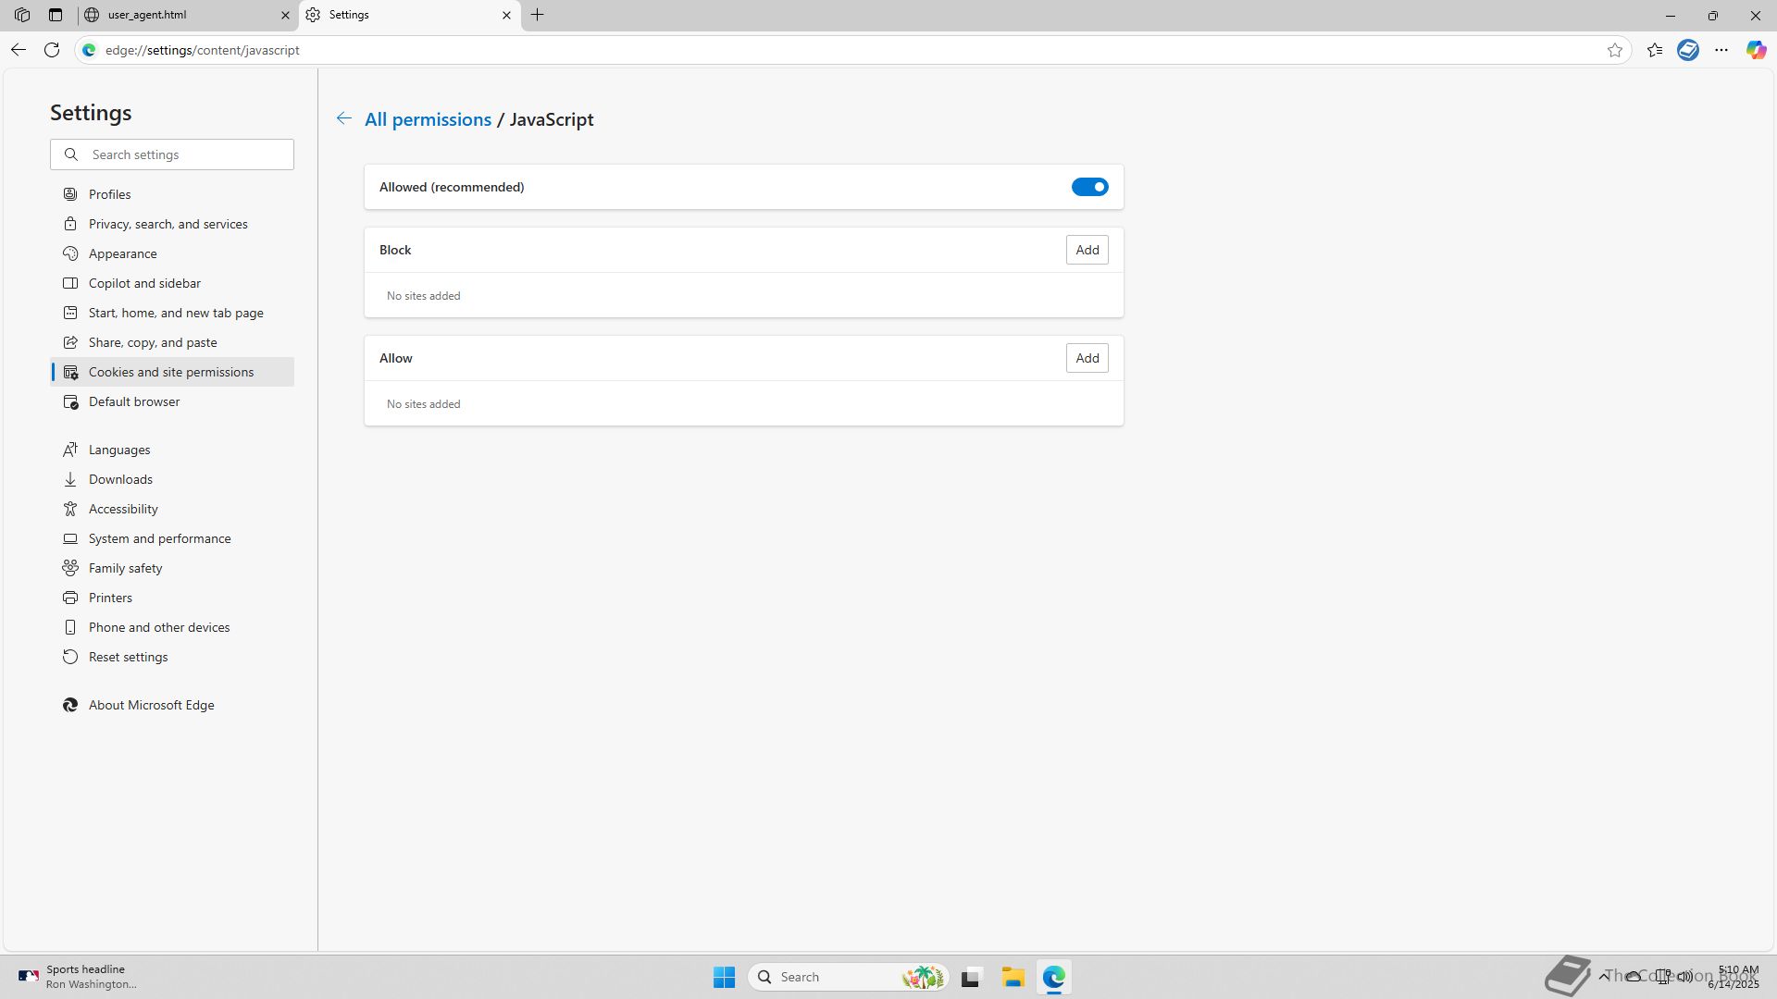The image size is (1777, 999).
Task: Open the All permissions breadcrumb link
Action: tap(428, 119)
